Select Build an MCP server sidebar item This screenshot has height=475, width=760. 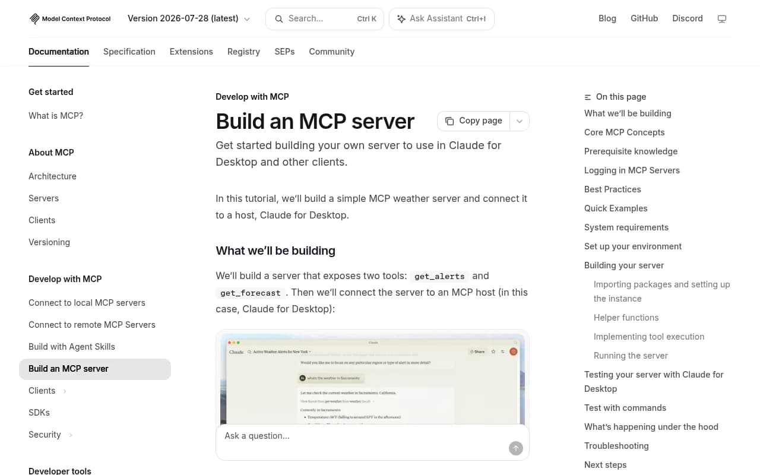coord(95,369)
